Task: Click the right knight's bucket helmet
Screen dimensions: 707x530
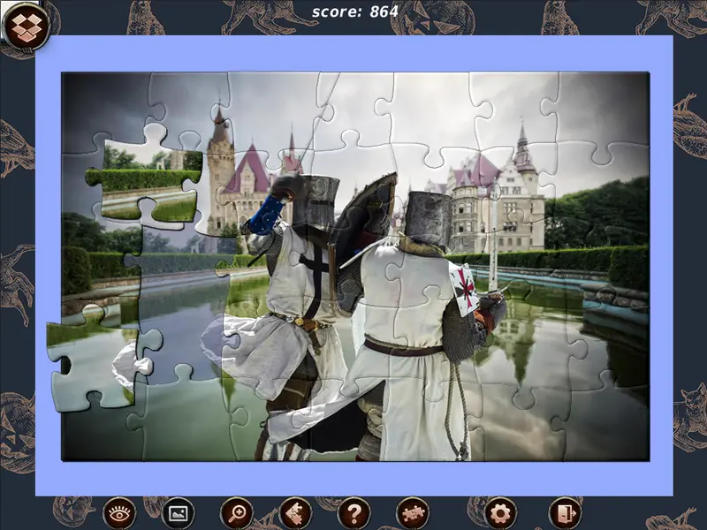Action: [430, 218]
